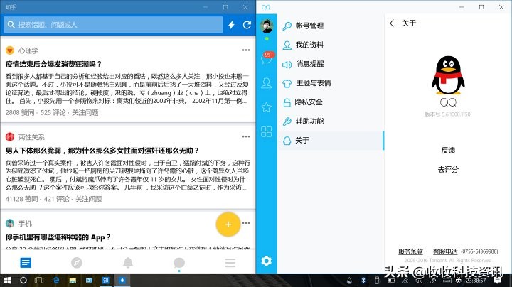Click 关注问题 under the 2808 赞同 post
The height and width of the screenshot is (287, 512).
tap(85, 112)
